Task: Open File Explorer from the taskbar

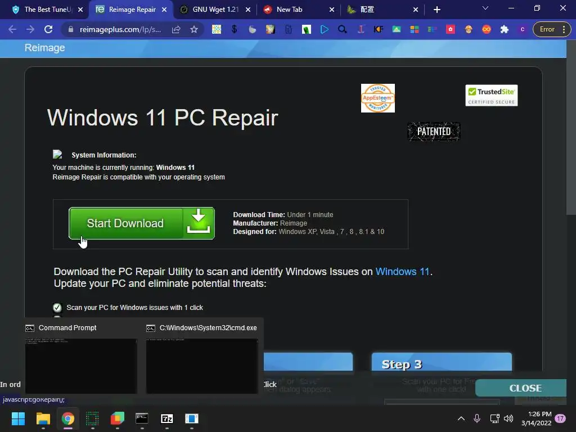Action: (43, 418)
